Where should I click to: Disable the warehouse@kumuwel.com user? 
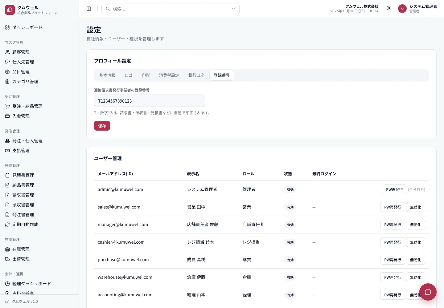click(416, 277)
